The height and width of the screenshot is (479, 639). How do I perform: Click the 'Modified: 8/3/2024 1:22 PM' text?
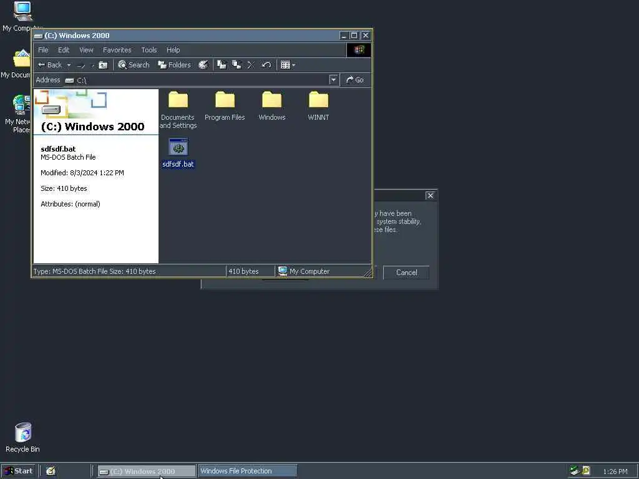(x=82, y=173)
